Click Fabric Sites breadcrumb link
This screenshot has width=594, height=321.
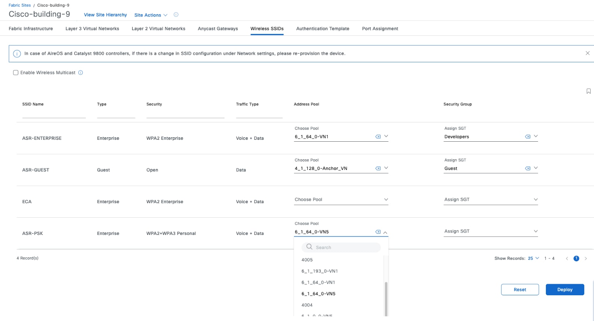click(x=20, y=5)
